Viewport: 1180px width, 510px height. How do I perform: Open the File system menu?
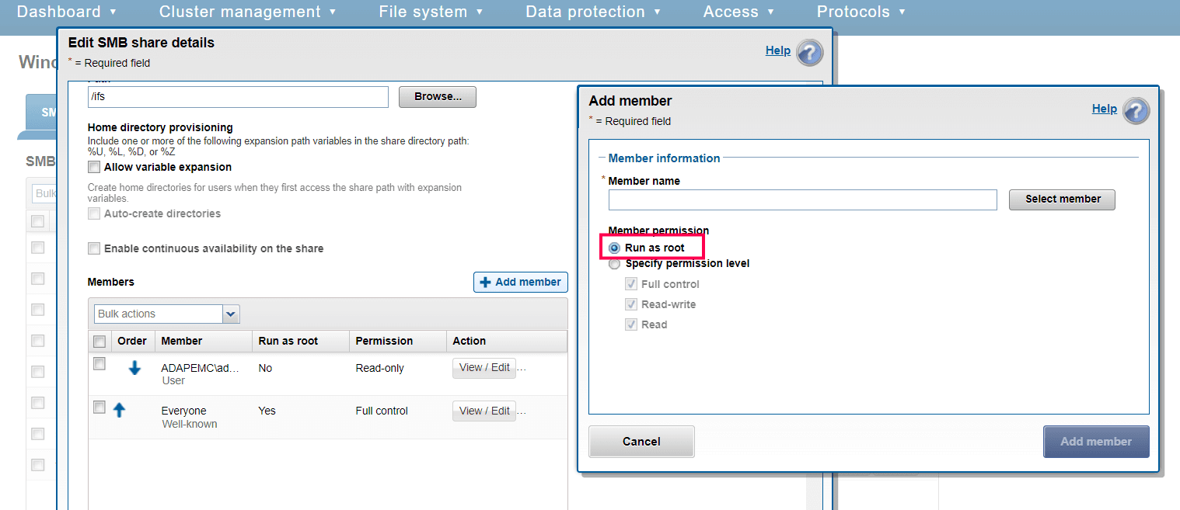click(431, 12)
